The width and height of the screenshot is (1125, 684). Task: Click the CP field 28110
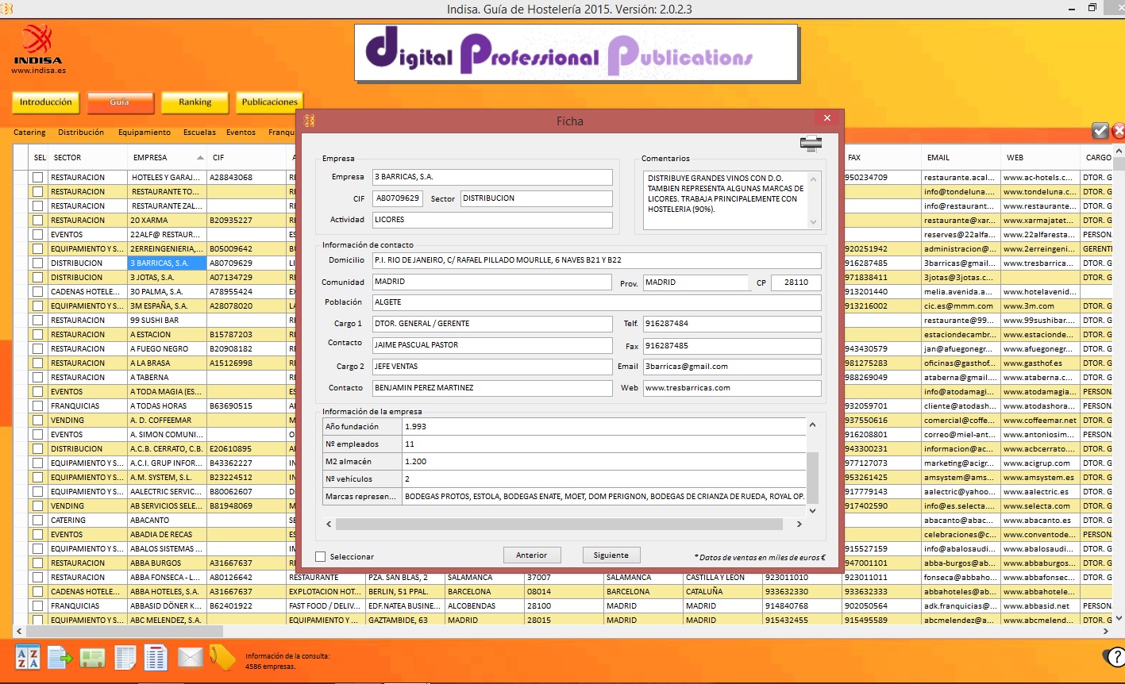click(796, 282)
